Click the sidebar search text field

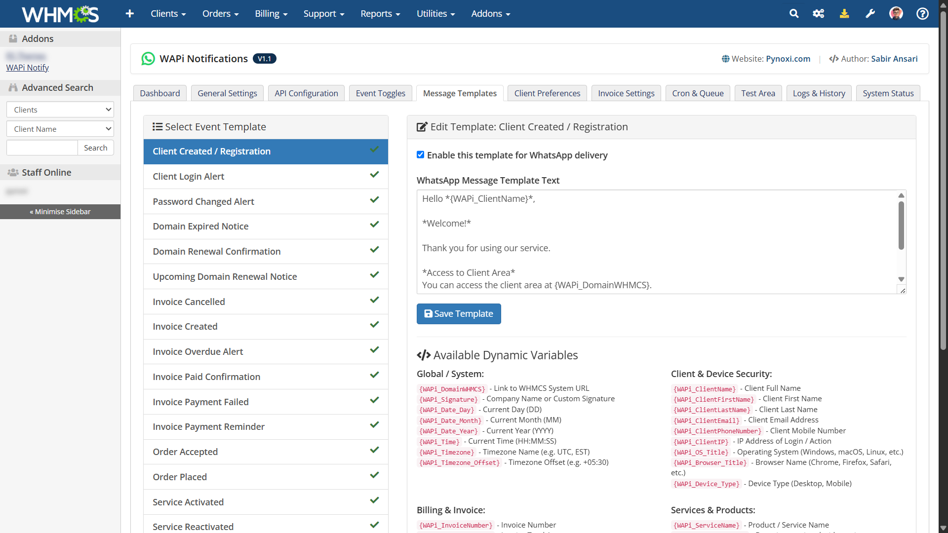[42, 148]
